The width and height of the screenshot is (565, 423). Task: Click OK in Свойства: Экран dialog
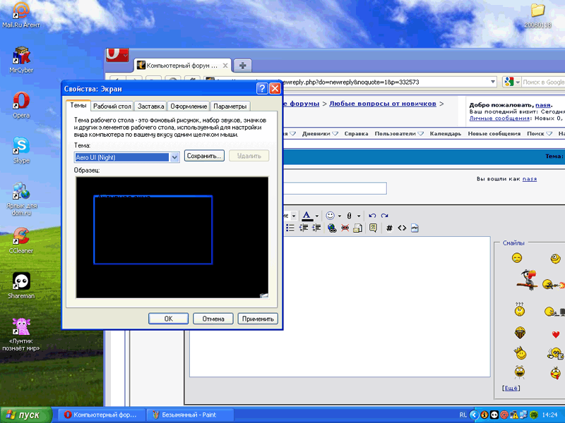(168, 319)
